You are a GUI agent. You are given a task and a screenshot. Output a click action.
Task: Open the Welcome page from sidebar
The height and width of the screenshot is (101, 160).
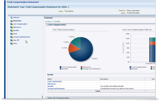click(x=16, y=18)
